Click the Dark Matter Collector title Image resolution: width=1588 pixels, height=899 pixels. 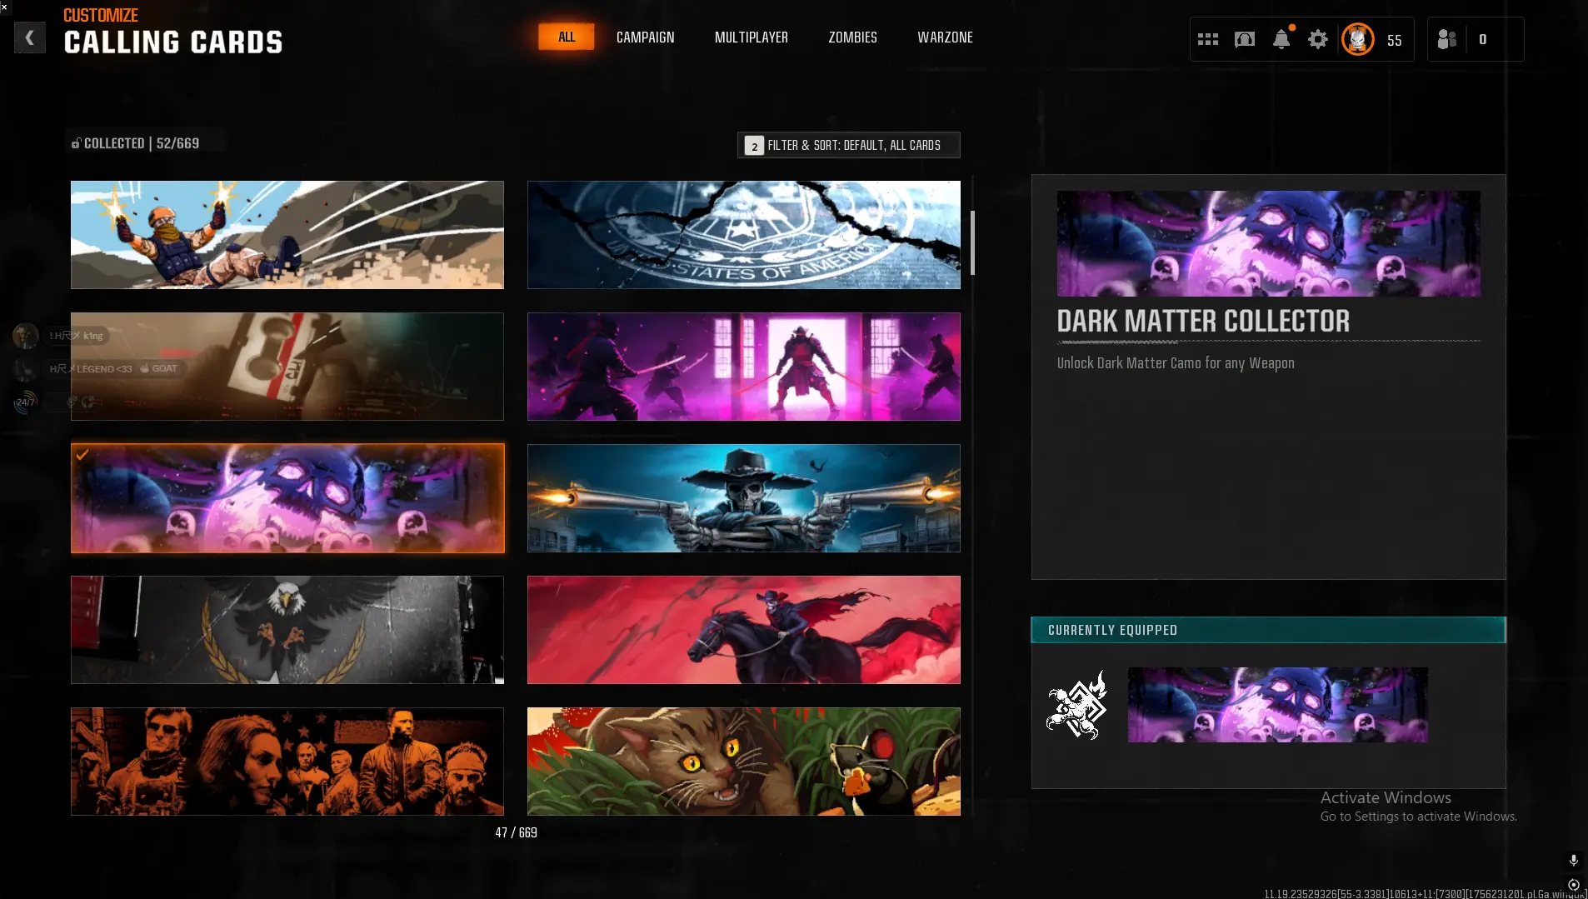coord(1203,322)
